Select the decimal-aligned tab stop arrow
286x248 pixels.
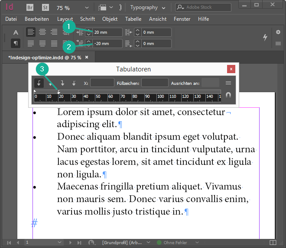pos(74,83)
